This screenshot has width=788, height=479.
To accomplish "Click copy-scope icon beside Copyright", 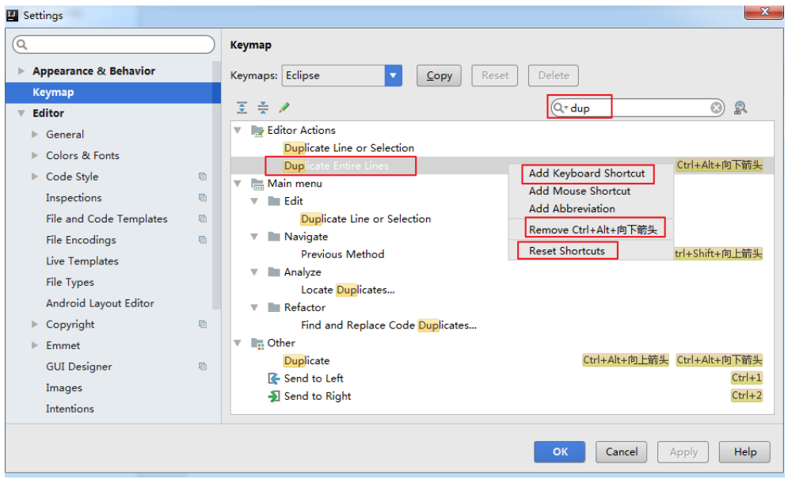I will tap(203, 324).
